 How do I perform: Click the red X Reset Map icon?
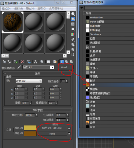[x=23, y=62]
